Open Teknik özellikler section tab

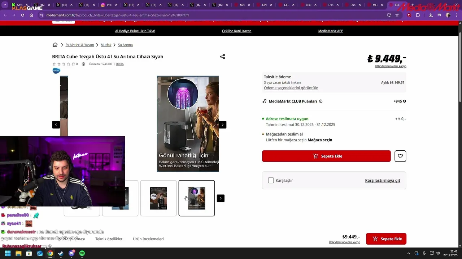tap(109, 239)
